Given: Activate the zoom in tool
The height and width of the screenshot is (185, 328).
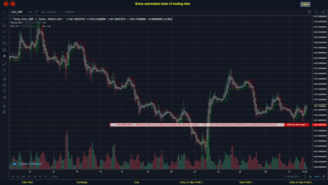Looking at the screenshot, I should (4, 70).
